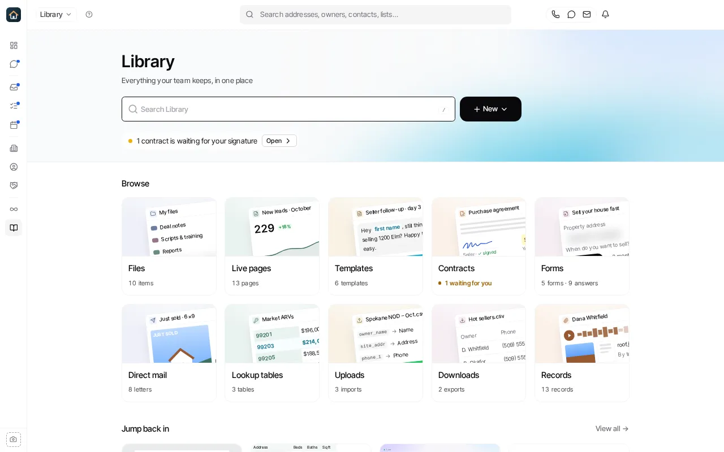This screenshot has width=724, height=452.
Task: Click the phone call icon
Action: tap(555, 15)
